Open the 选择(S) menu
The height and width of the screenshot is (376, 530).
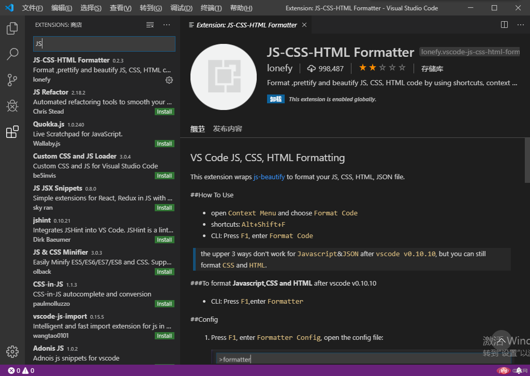91,8
